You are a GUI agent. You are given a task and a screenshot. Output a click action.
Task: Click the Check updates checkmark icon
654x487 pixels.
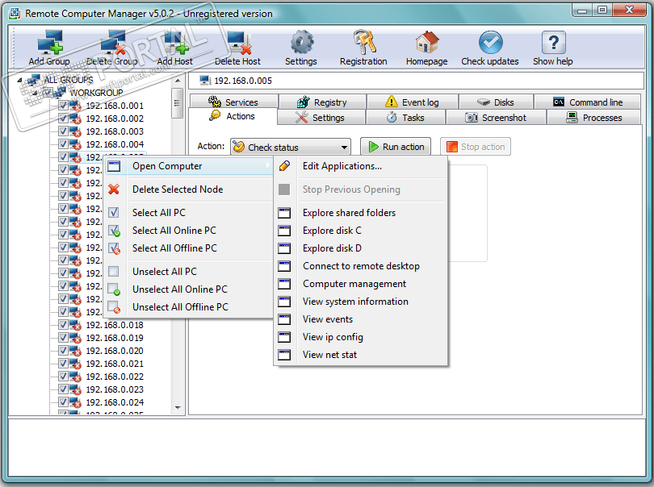point(491,42)
